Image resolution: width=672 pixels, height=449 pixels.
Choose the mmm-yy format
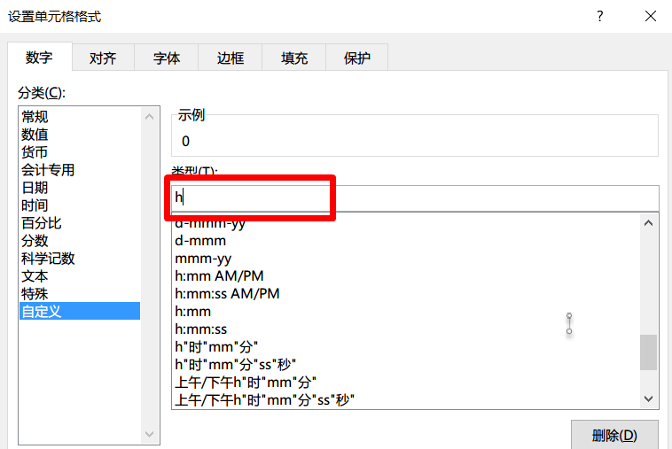[405, 258]
